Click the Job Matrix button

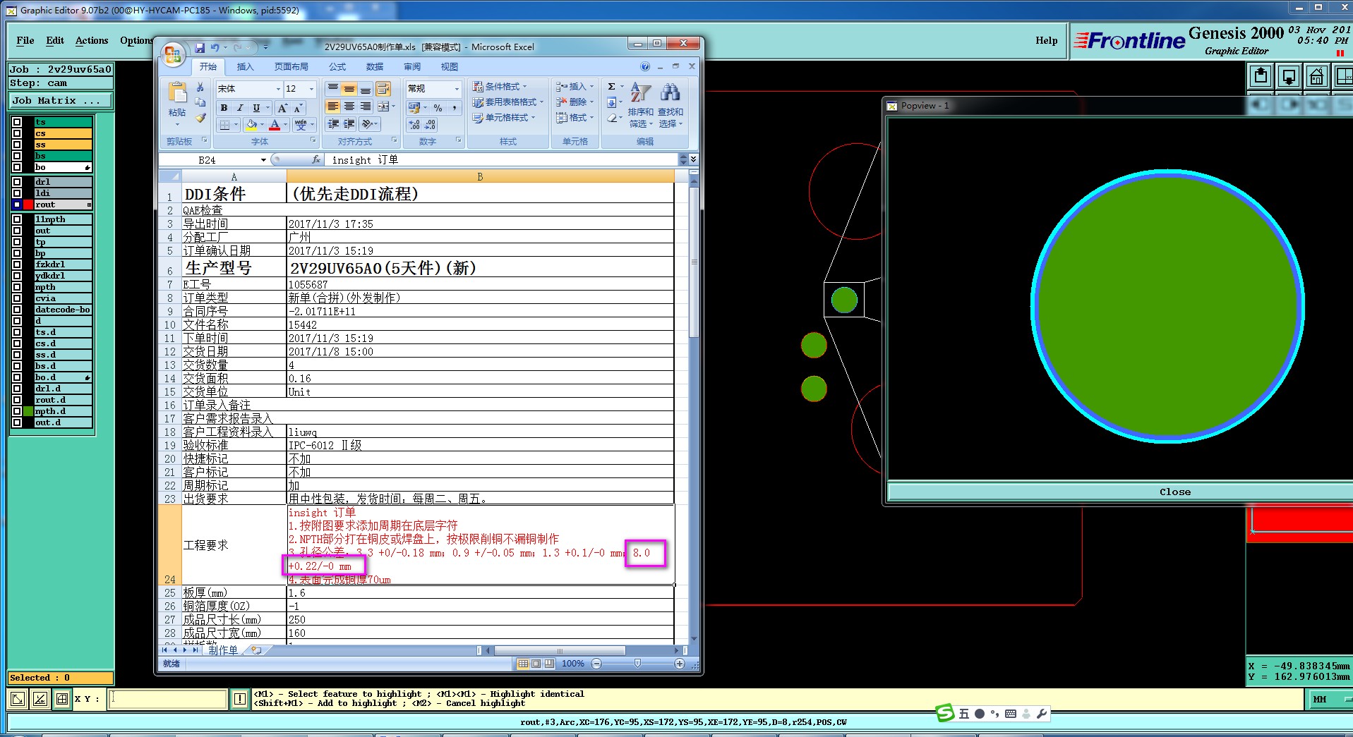60,101
